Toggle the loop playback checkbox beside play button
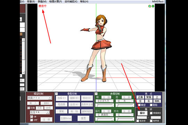Viewport: 188px width, 125px height. click(x=151, y=113)
